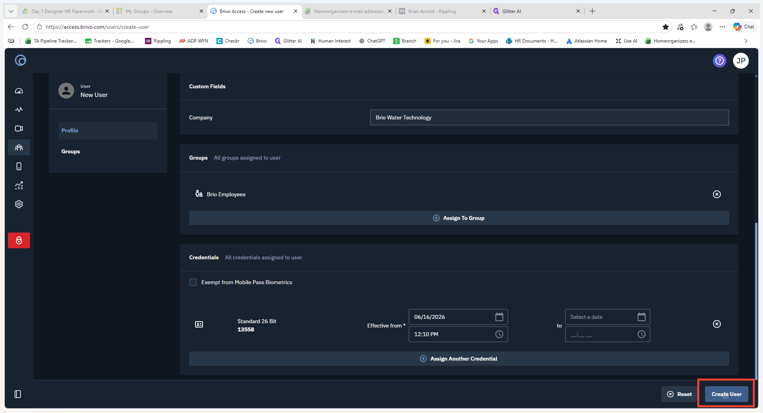Select the Groups section in user panel

tap(108, 151)
